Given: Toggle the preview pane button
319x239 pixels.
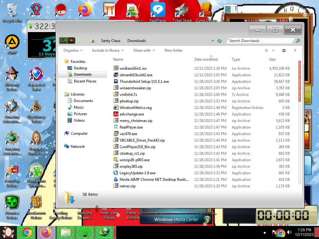Looking at the screenshot, I should [x=284, y=50].
